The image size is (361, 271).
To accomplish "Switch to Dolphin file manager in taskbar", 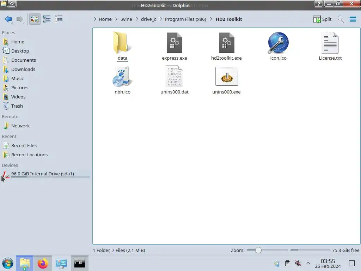I will pos(25,263).
